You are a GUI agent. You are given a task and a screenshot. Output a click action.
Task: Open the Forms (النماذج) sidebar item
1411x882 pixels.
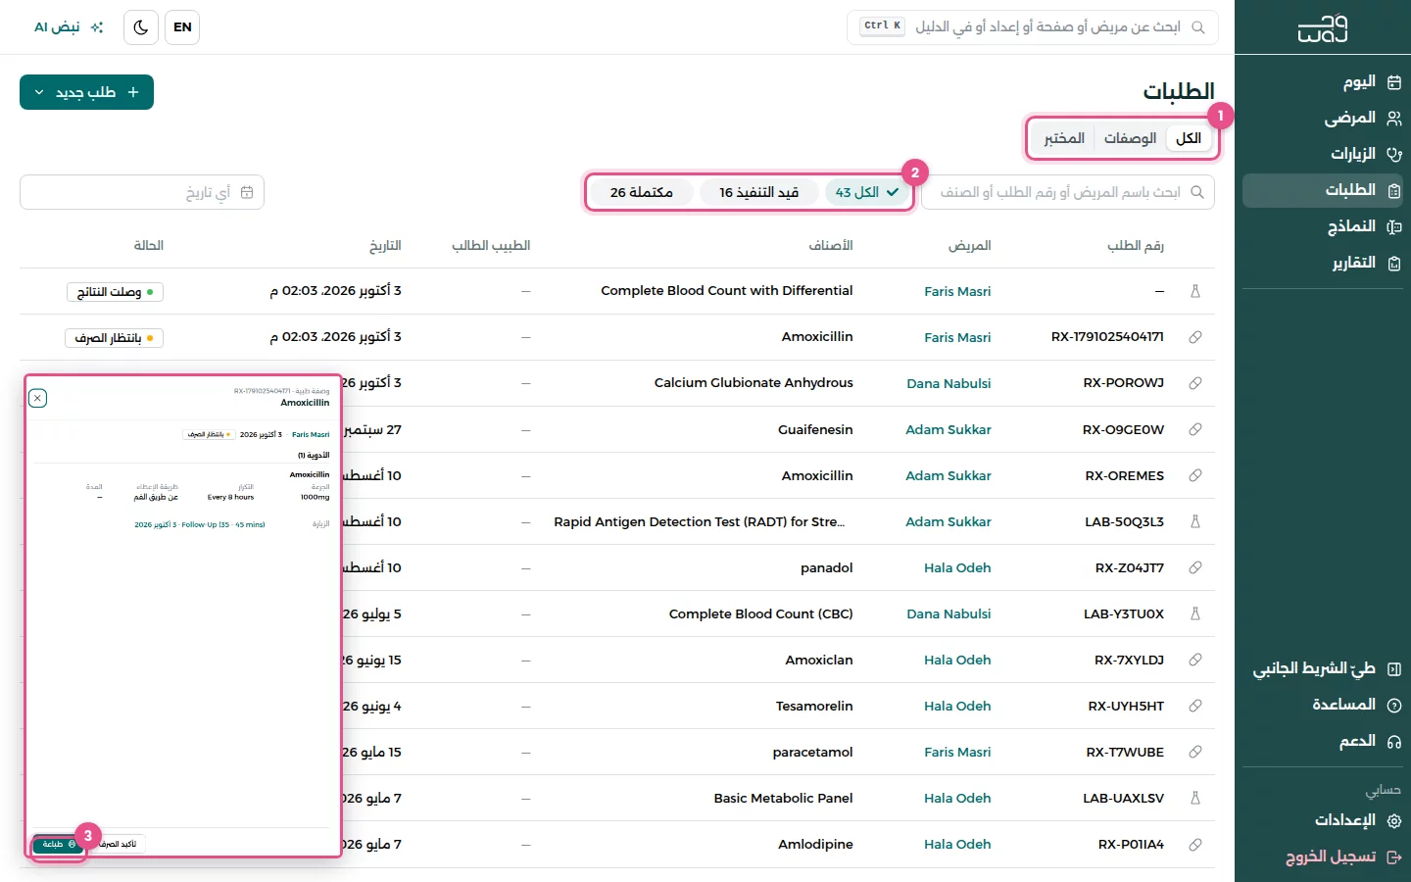click(1323, 226)
